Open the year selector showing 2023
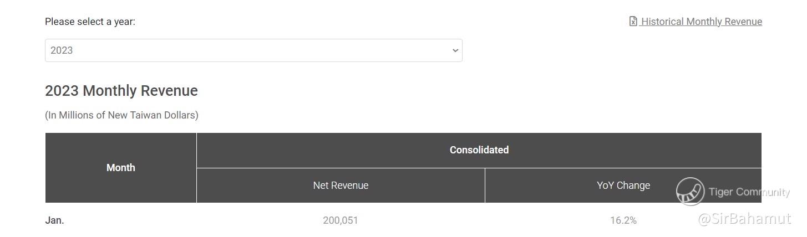 coord(253,50)
